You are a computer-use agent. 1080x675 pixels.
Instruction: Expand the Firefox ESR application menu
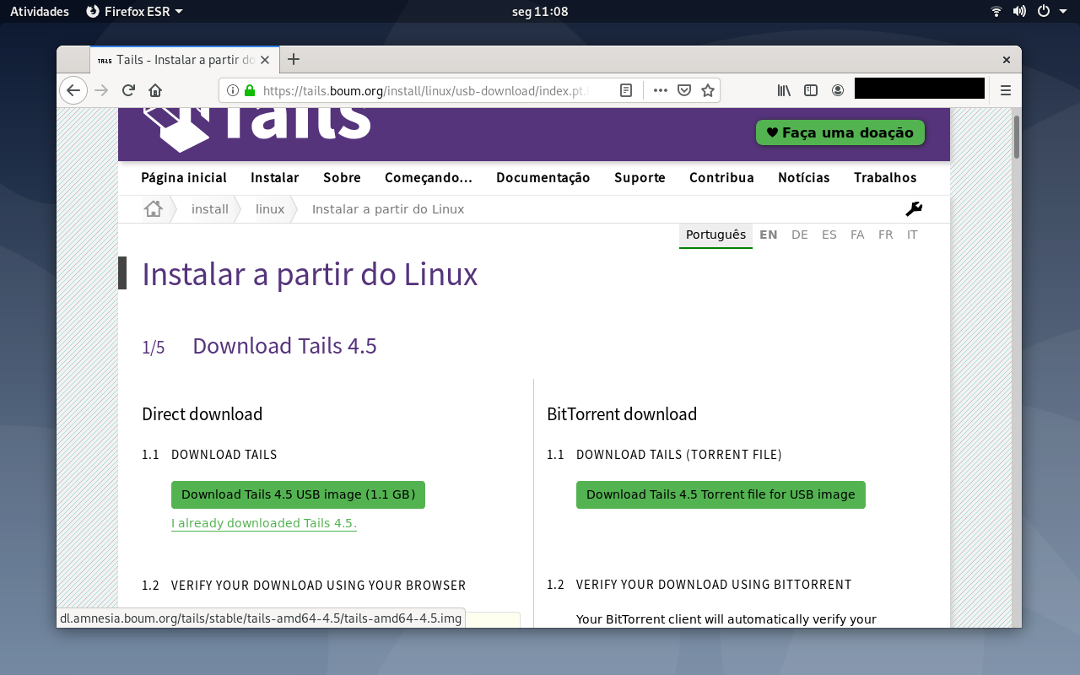click(135, 11)
